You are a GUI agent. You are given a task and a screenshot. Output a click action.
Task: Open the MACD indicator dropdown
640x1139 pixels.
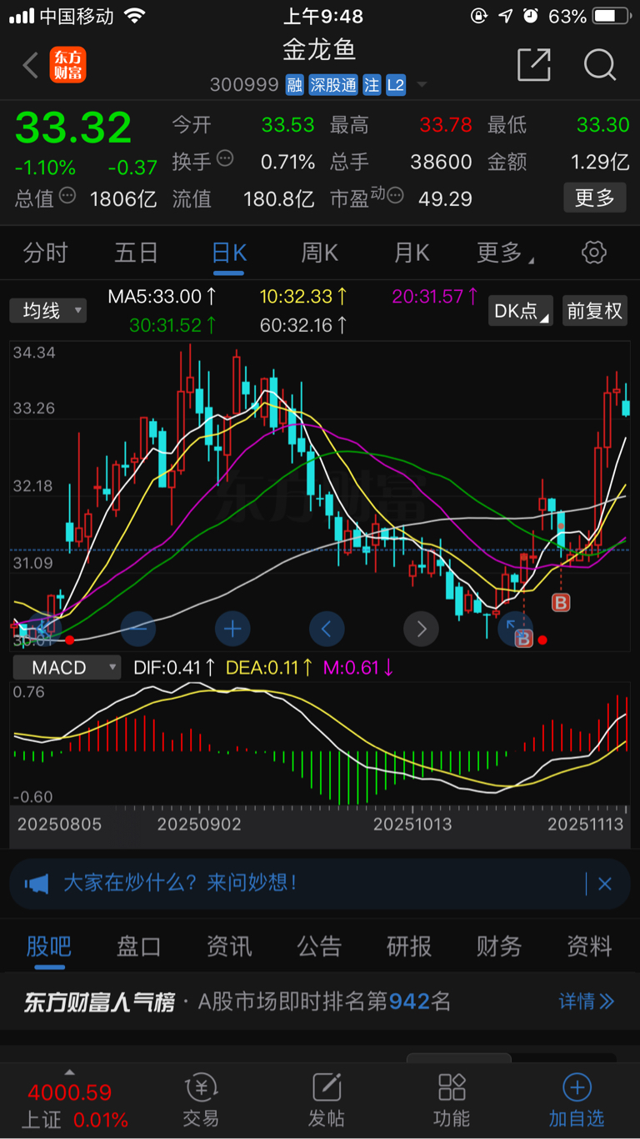66,667
